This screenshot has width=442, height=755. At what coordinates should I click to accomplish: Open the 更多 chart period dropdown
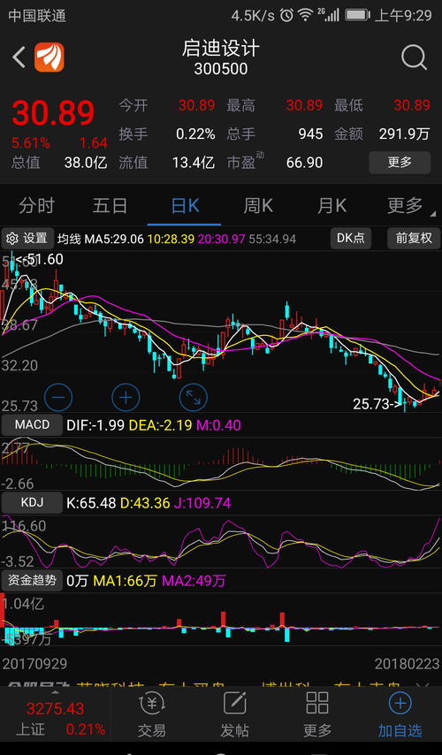(406, 206)
